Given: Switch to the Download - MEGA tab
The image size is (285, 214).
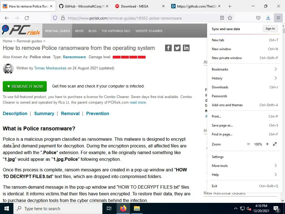Looking at the screenshot, I should 140,6.
